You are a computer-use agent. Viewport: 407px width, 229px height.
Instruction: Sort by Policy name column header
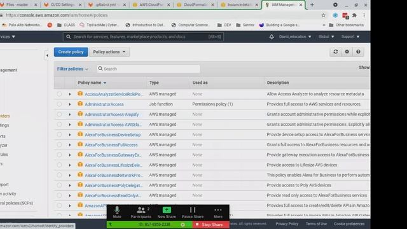(92, 83)
